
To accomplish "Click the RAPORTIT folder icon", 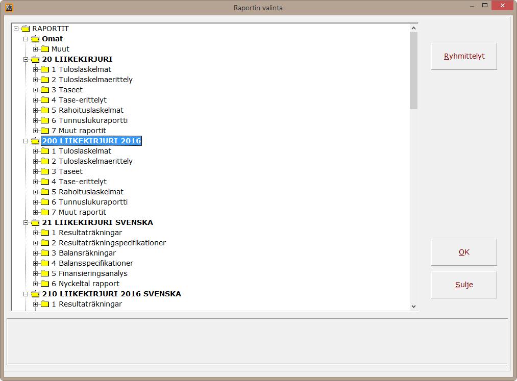I will tap(26, 29).
